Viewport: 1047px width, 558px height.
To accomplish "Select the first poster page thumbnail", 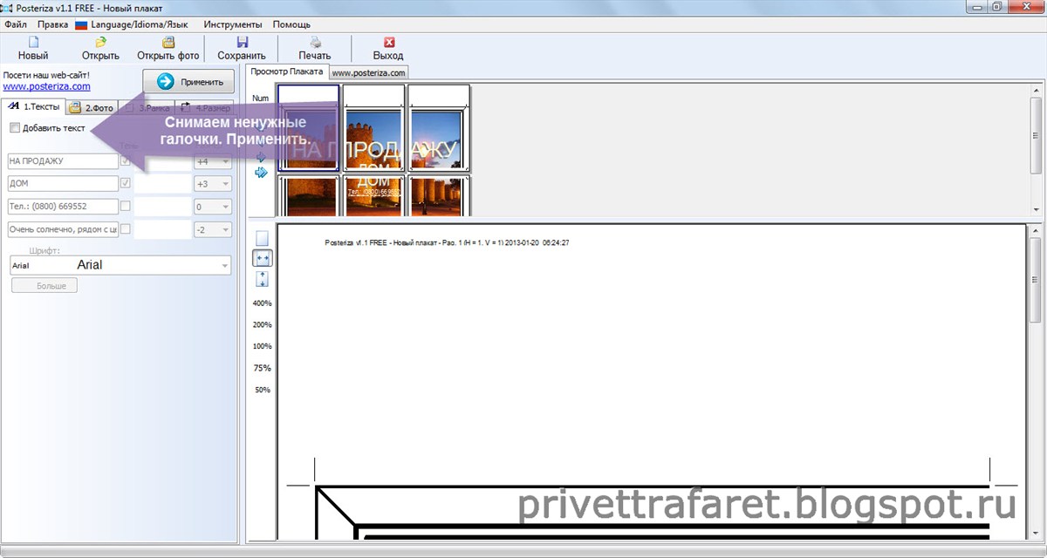I will pos(308,127).
